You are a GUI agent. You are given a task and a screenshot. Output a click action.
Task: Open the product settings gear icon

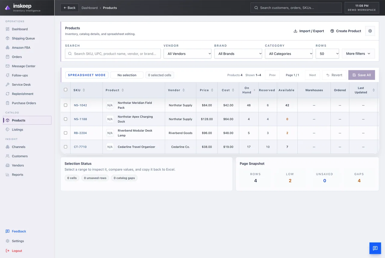[370, 31]
